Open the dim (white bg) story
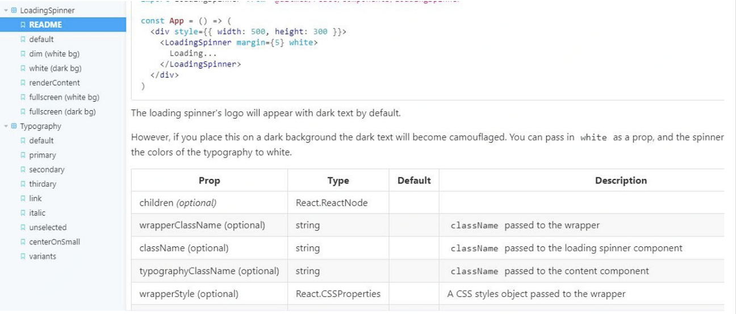This screenshot has width=736, height=314. tap(54, 54)
